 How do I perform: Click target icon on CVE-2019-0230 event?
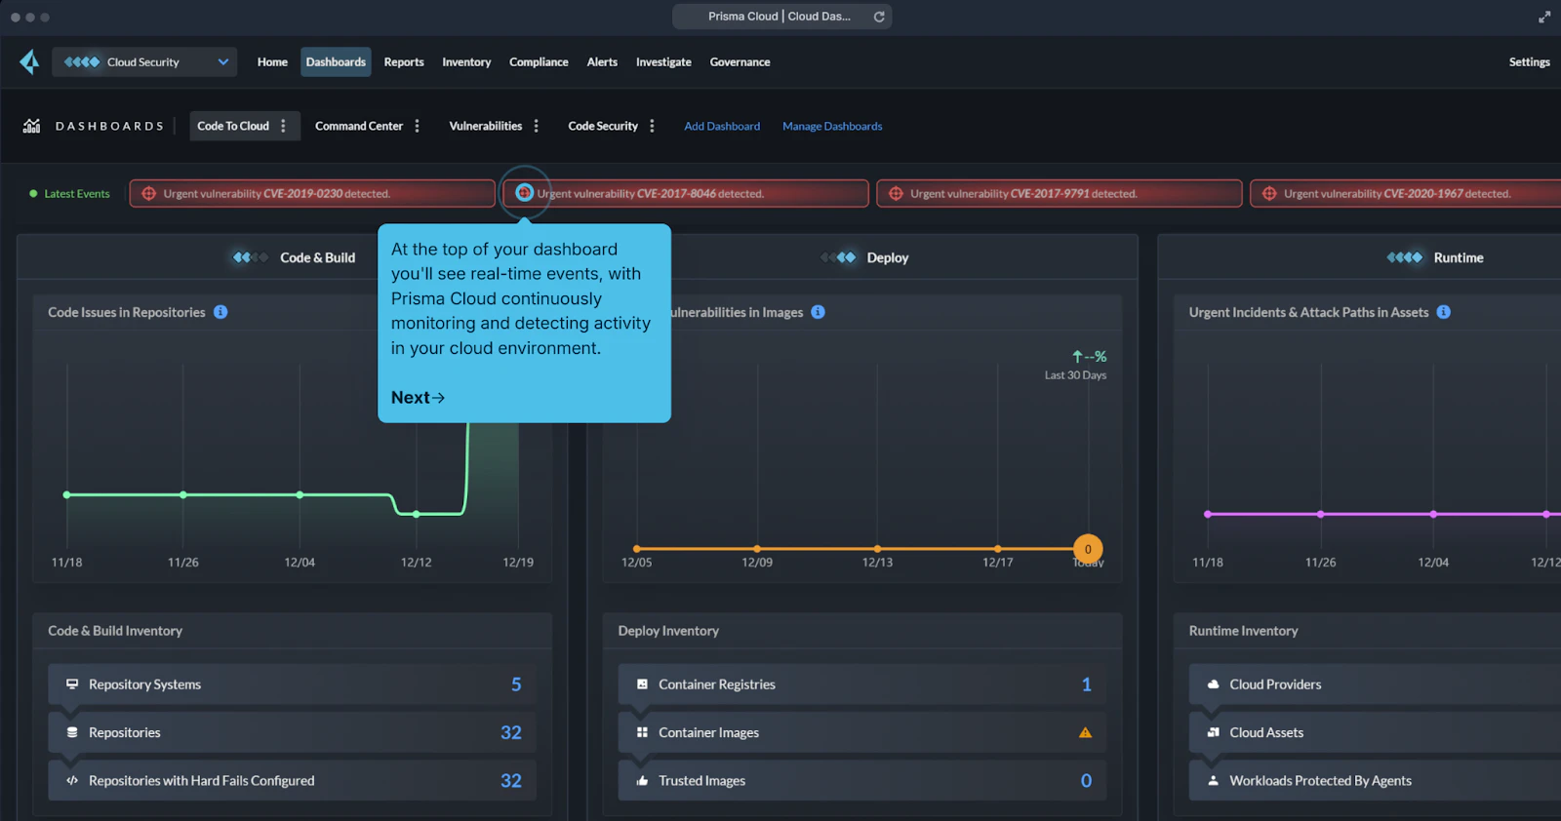(149, 193)
